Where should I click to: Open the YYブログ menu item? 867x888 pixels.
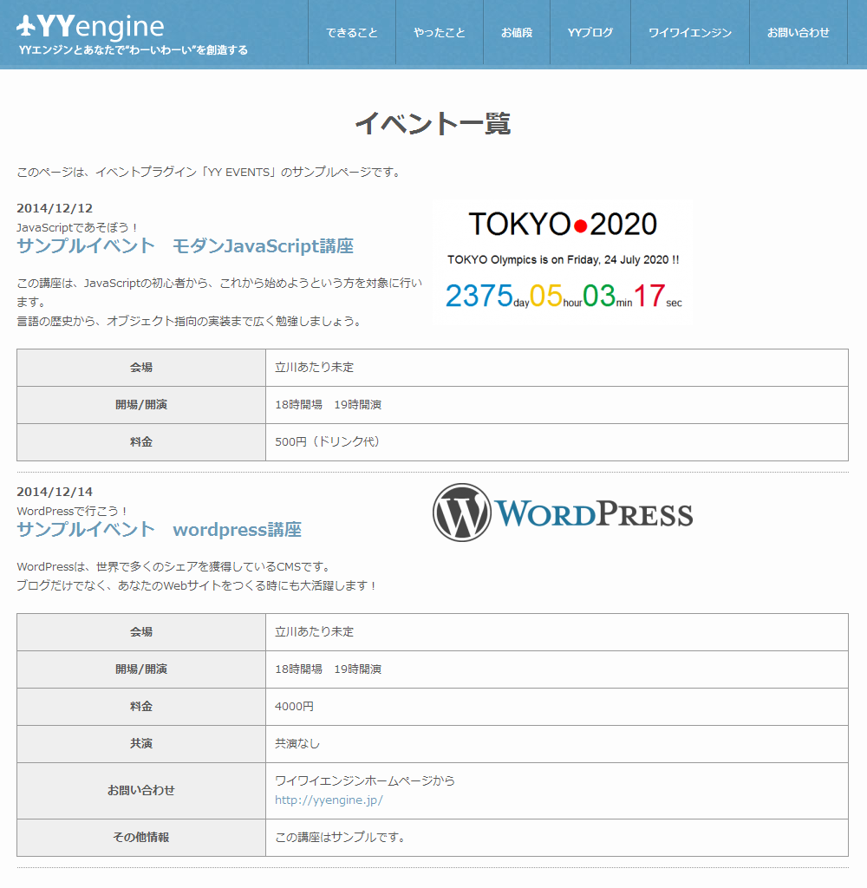pos(590,33)
